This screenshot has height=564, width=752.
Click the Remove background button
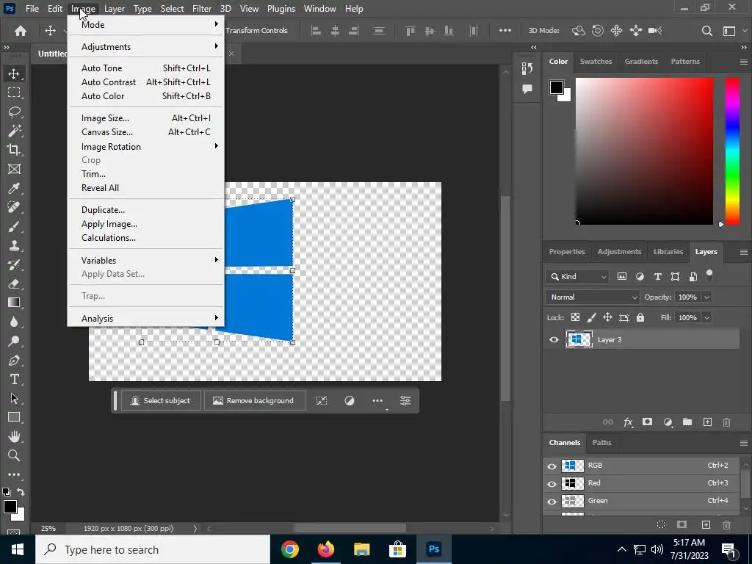tap(255, 400)
